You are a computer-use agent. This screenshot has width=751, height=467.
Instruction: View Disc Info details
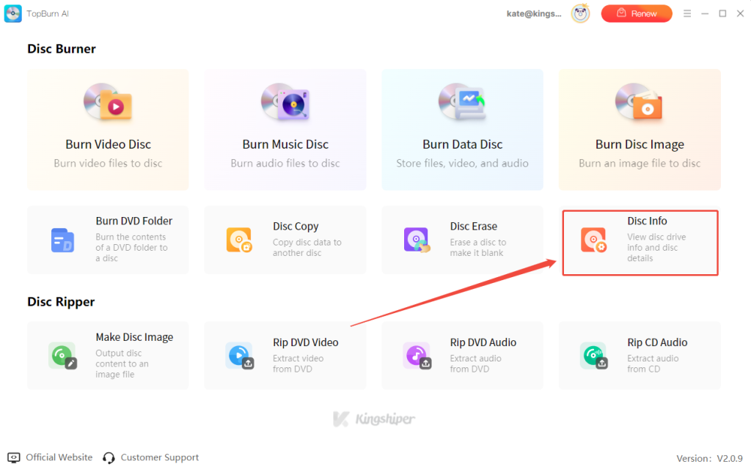(639, 242)
